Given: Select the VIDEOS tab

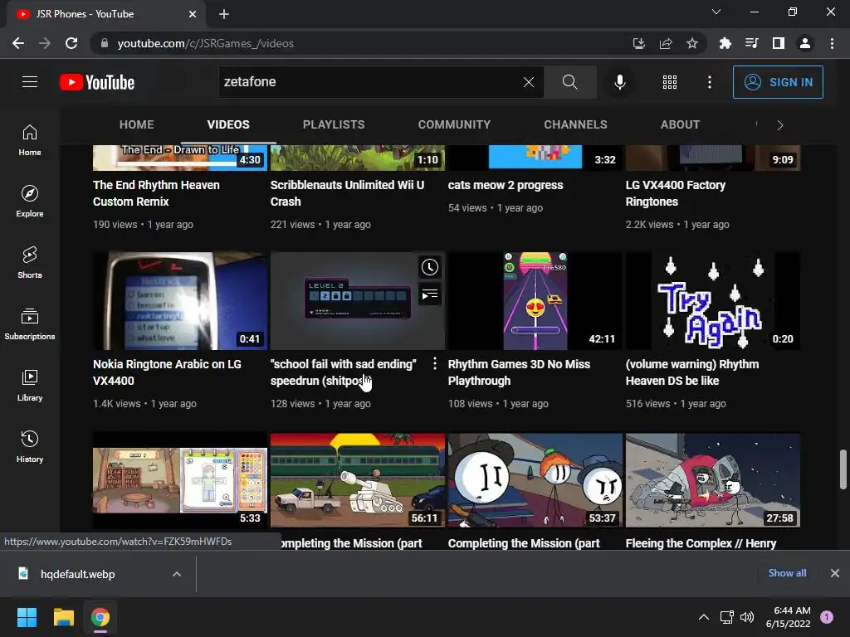Looking at the screenshot, I should (228, 124).
